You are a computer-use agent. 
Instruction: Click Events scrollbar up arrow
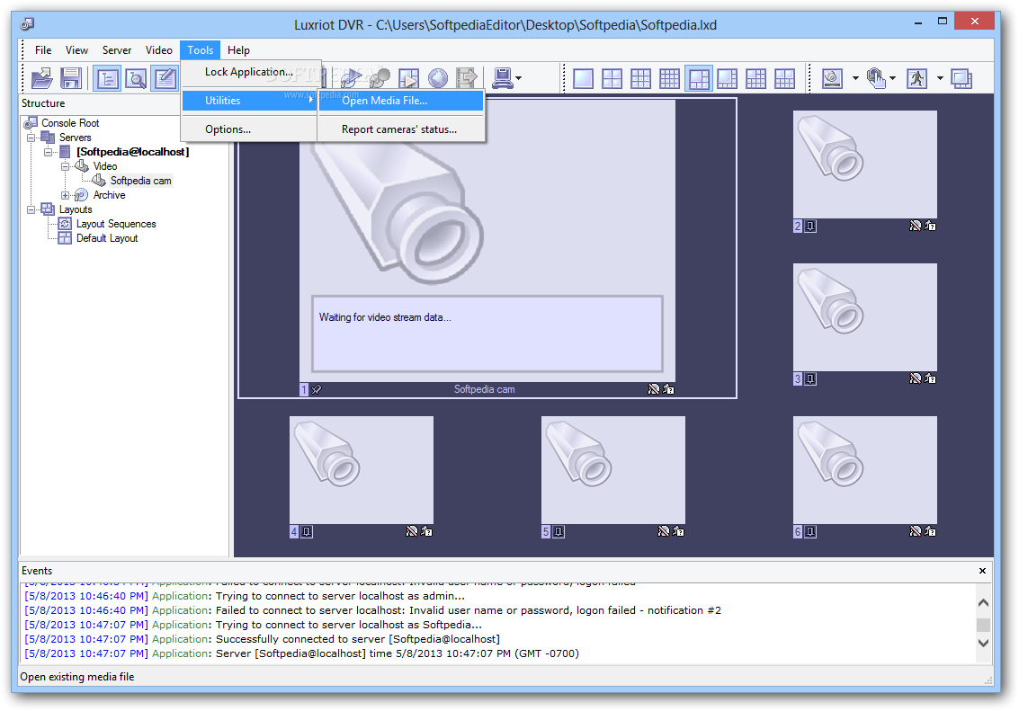click(x=983, y=602)
